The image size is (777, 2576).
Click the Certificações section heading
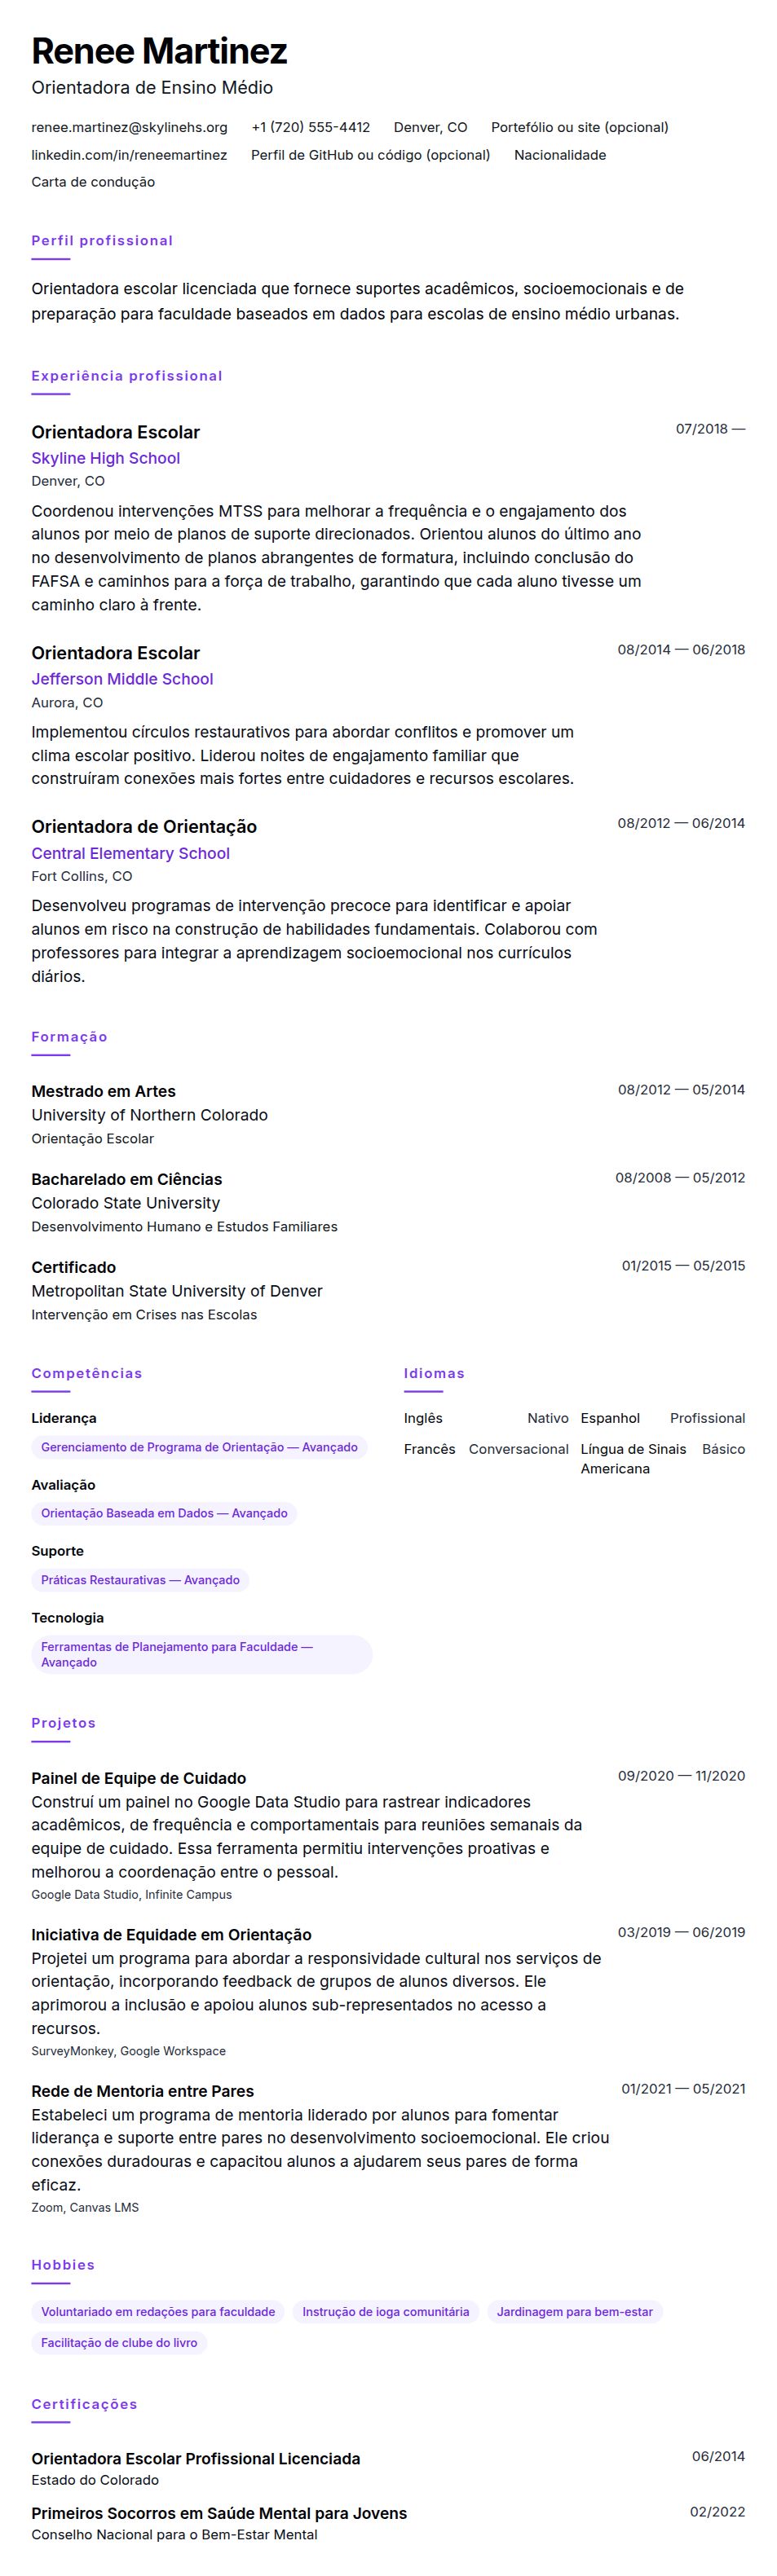click(84, 2404)
